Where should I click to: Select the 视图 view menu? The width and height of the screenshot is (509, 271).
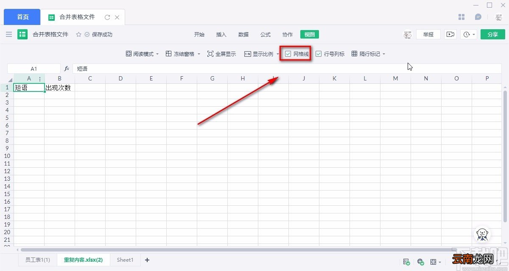click(310, 35)
